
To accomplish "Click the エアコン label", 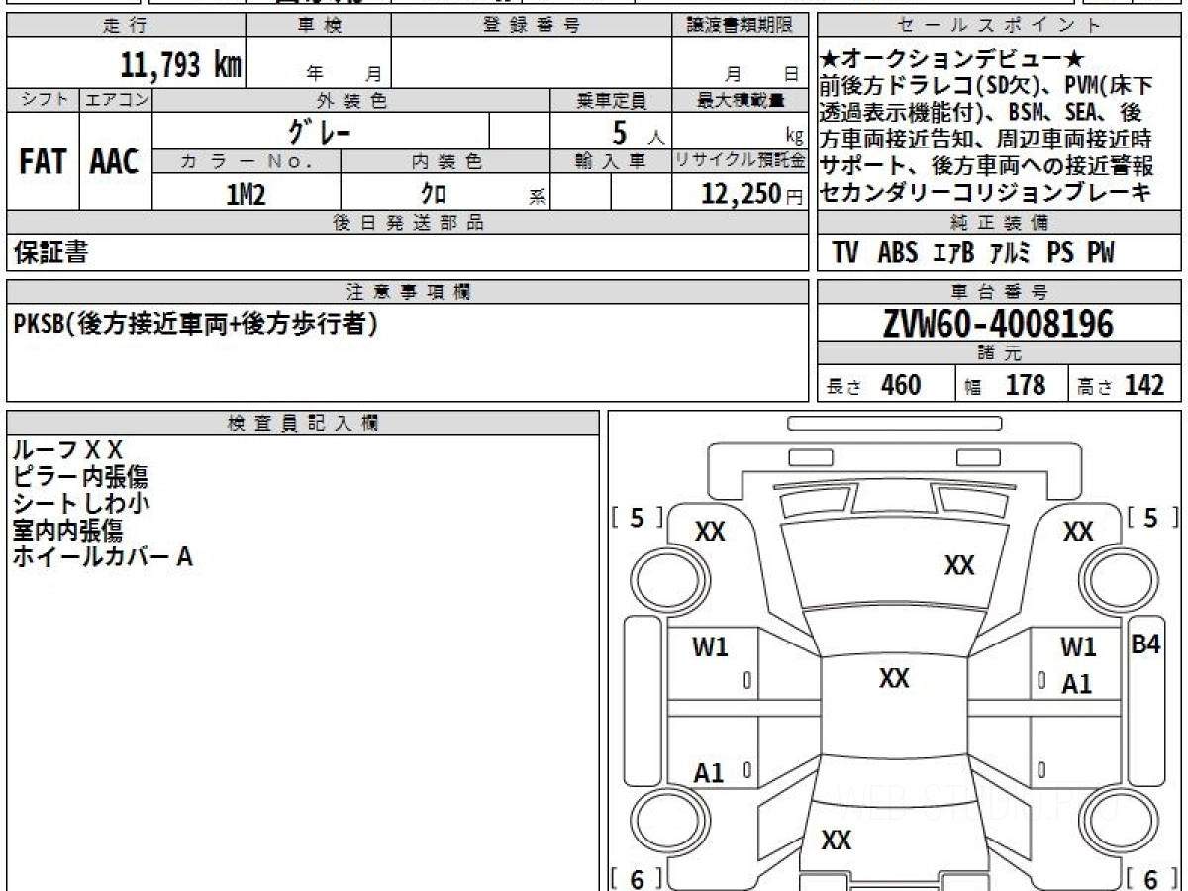I will coord(116,100).
